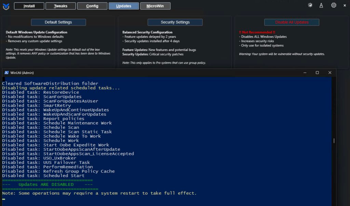Click the 'Disabled task: USO_UxBroker' line

39,158
